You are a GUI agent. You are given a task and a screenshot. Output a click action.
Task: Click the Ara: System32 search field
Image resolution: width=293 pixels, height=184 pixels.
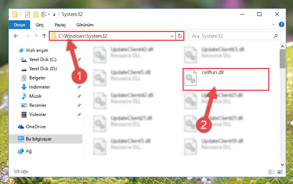pos(232,36)
